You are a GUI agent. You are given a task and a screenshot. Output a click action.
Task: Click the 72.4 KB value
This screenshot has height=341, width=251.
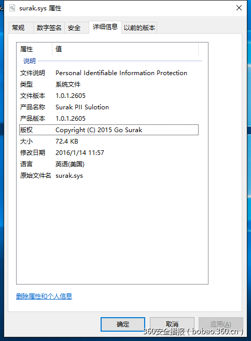pyautogui.click(x=67, y=141)
